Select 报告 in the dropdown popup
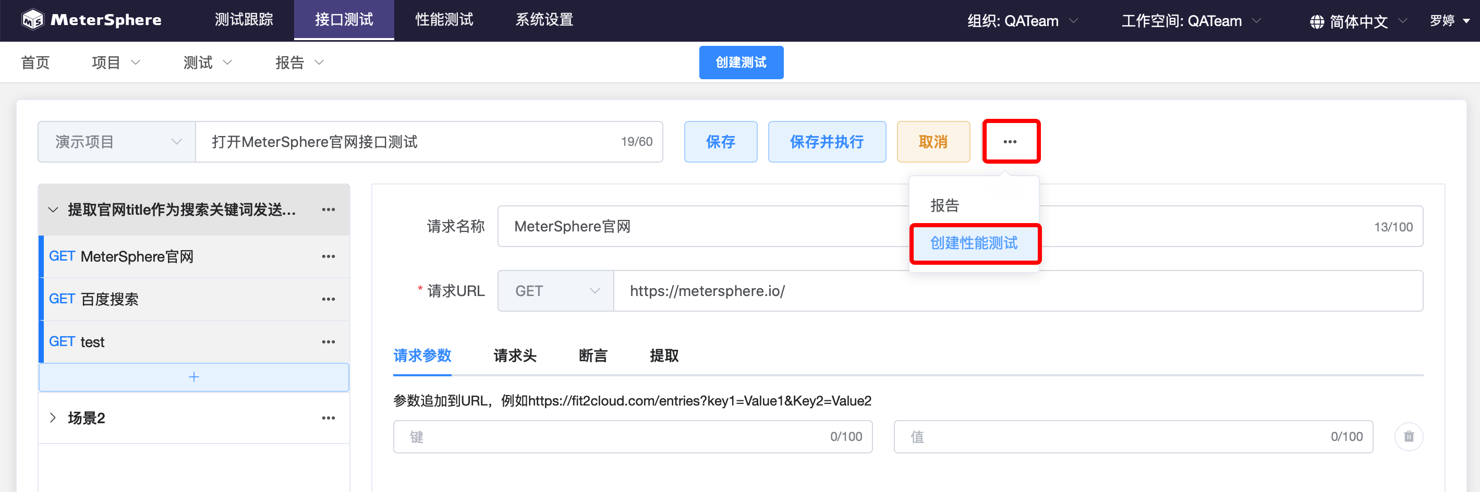Viewport: 1480px width, 492px height. tap(974, 205)
